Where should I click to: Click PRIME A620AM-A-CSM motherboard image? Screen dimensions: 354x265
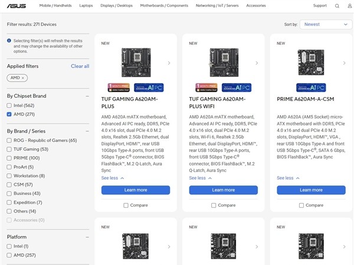pyautogui.click(x=311, y=62)
